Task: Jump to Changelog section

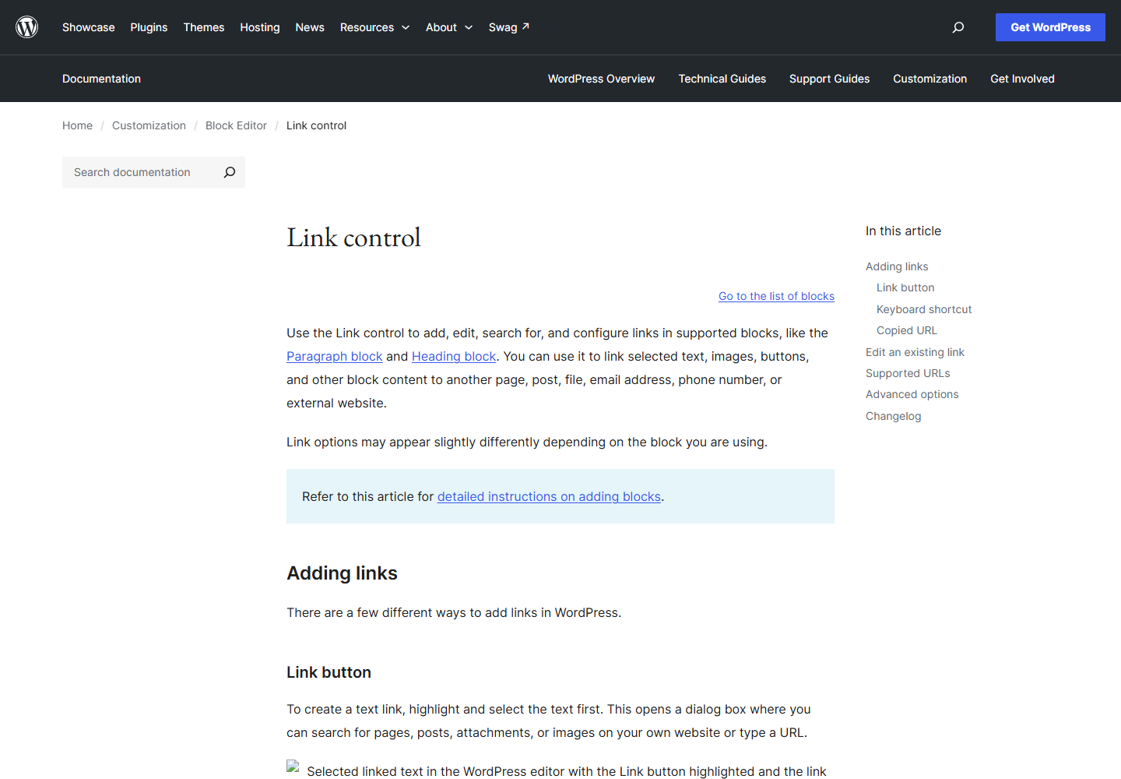Action: [893, 416]
